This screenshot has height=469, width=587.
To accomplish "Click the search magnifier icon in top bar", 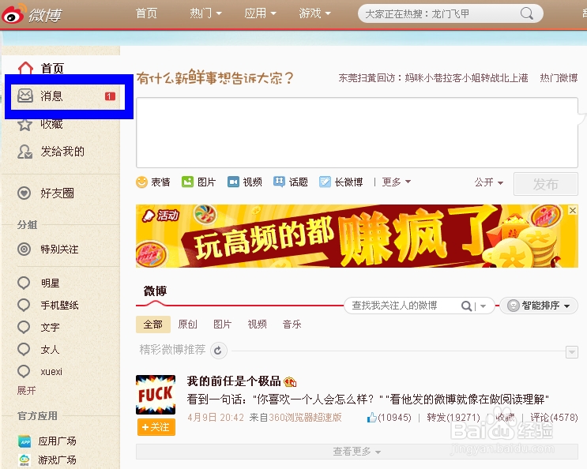I will (x=527, y=14).
